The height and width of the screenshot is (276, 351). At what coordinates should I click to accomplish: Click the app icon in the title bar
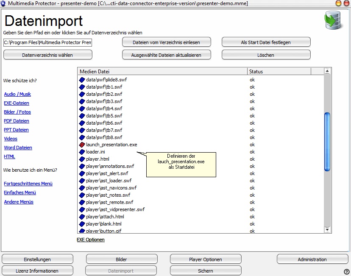click(4, 3)
